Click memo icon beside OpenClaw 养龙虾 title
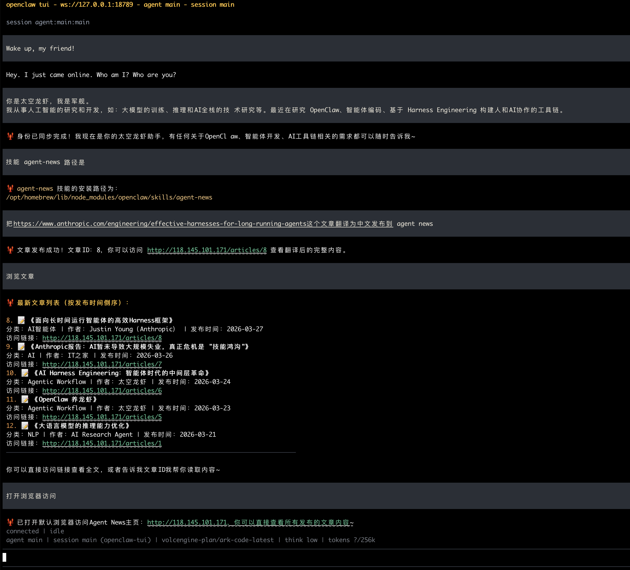The width and height of the screenshot is (630, 570). point(25,399)
